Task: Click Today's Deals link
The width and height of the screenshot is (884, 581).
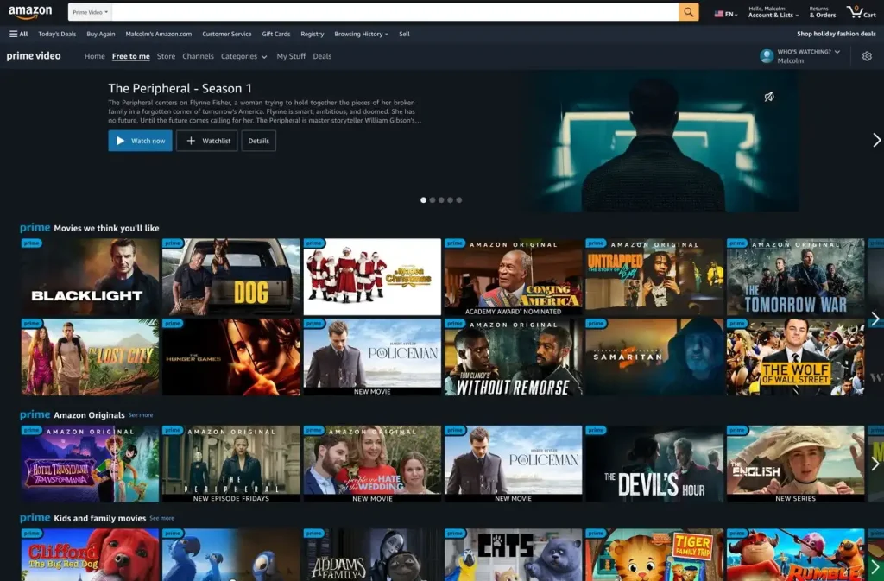Action: [x=57, y=34]
